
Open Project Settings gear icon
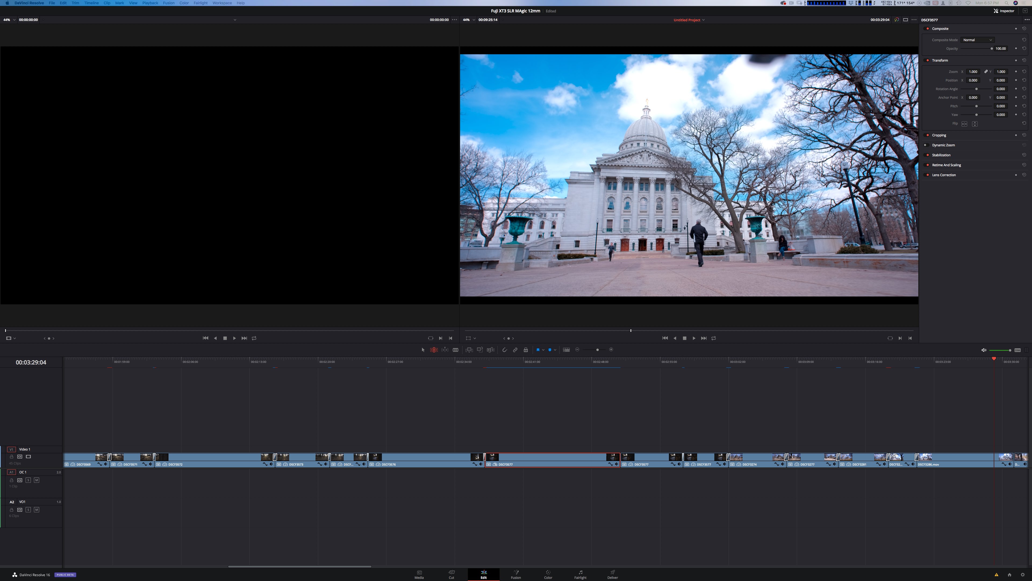[1022, 575]
